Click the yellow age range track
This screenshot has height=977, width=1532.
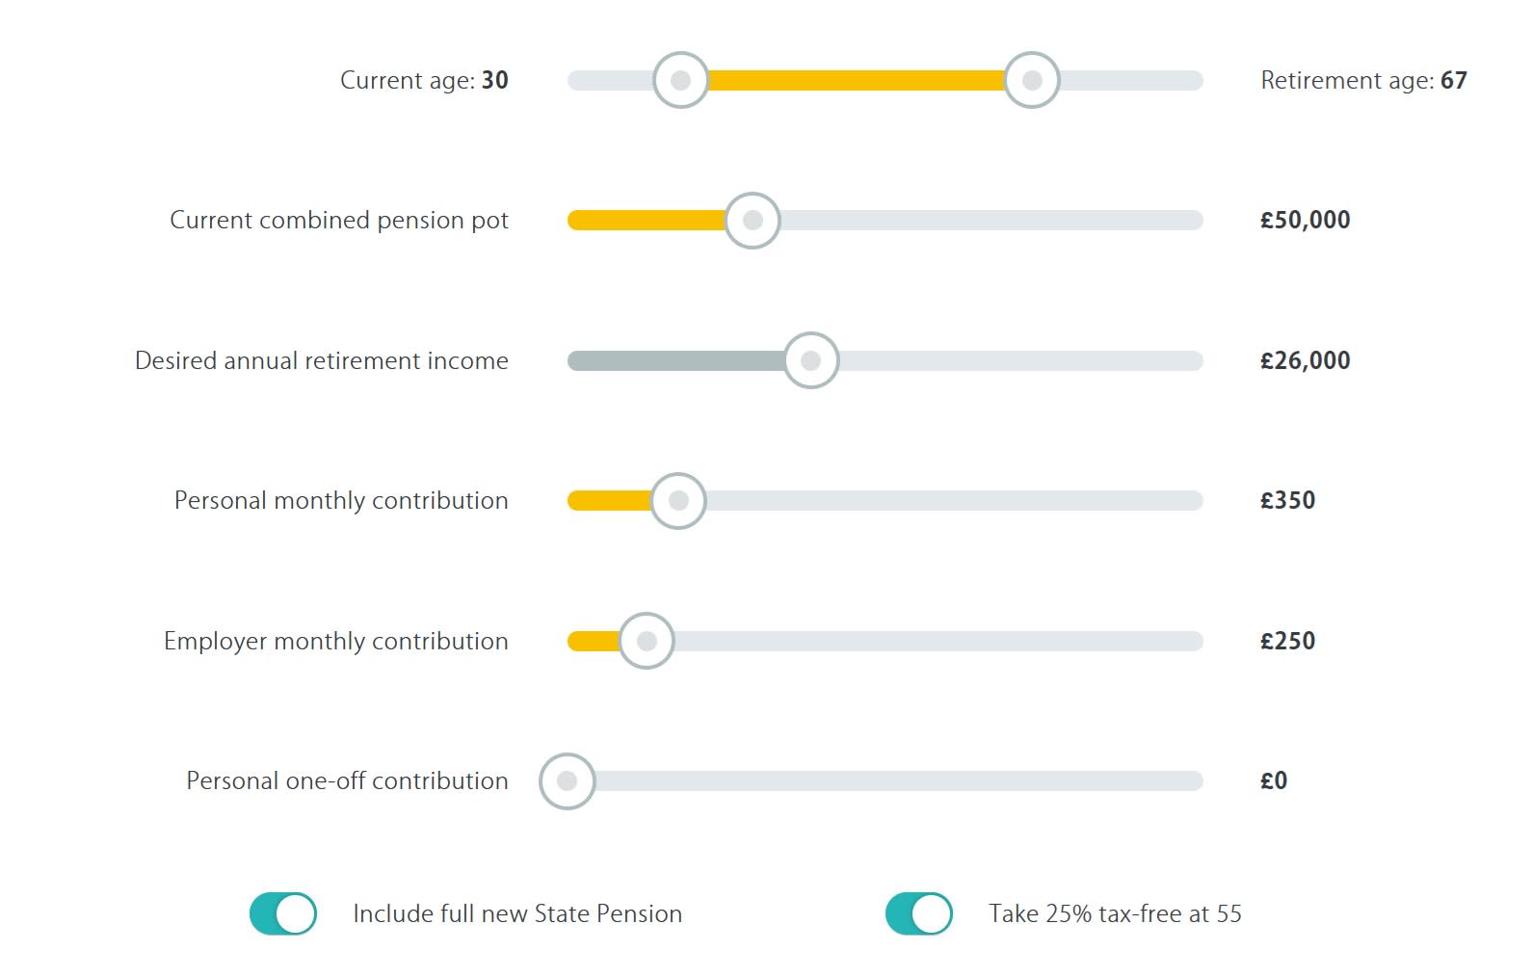858,81
